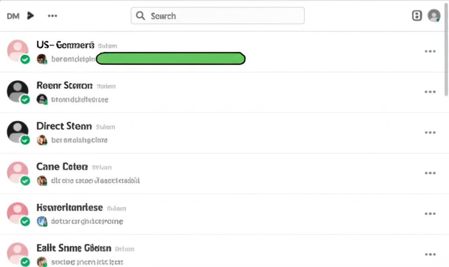Click green check badge on Cane Coten avatar
This screenshot has width=449, height=267.
(25, 181)
